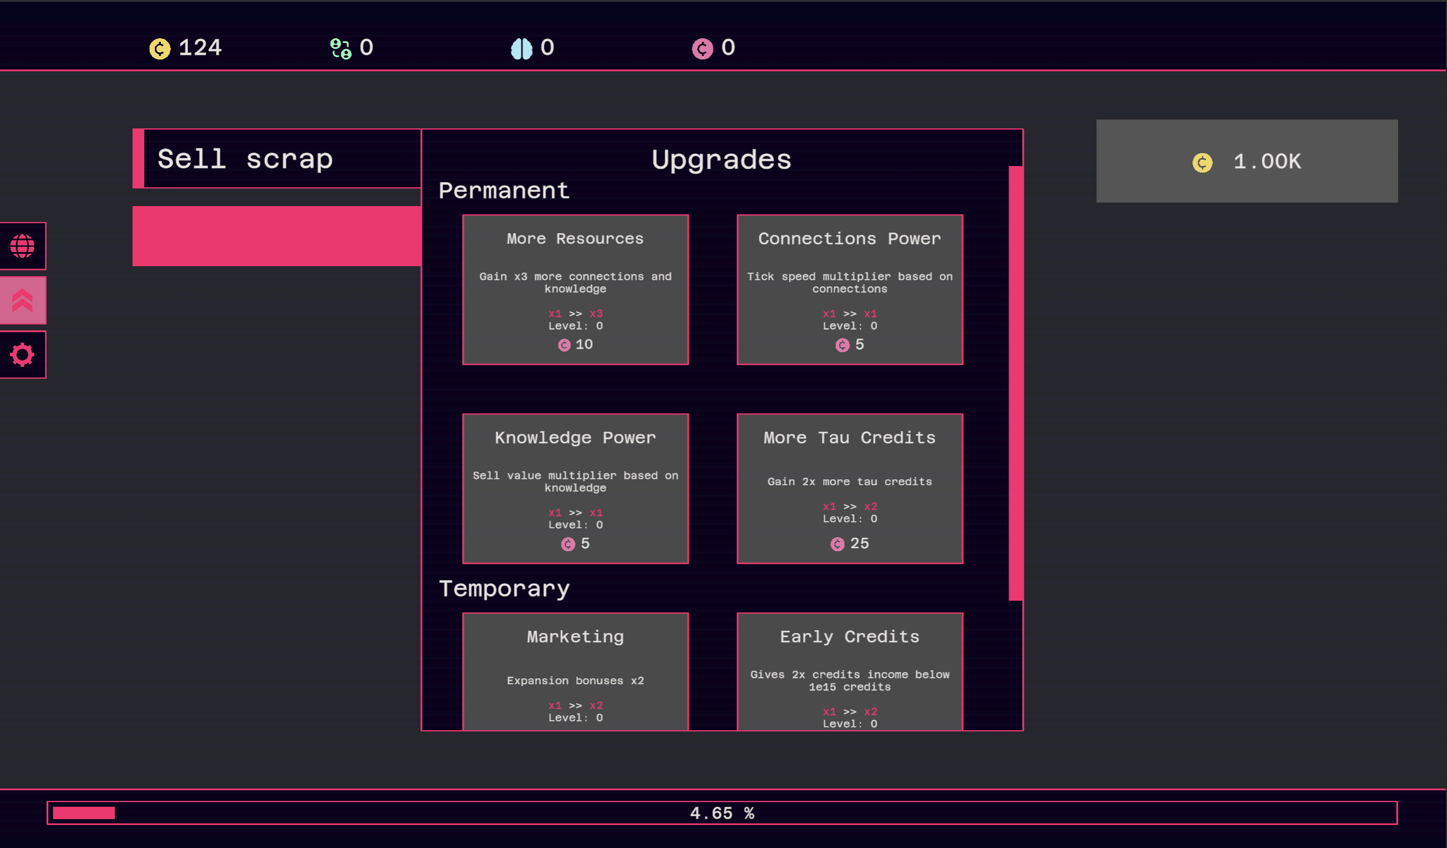Select the Early Credits temporary upgrade
The image size is (1447, 848).
(850, 671)
